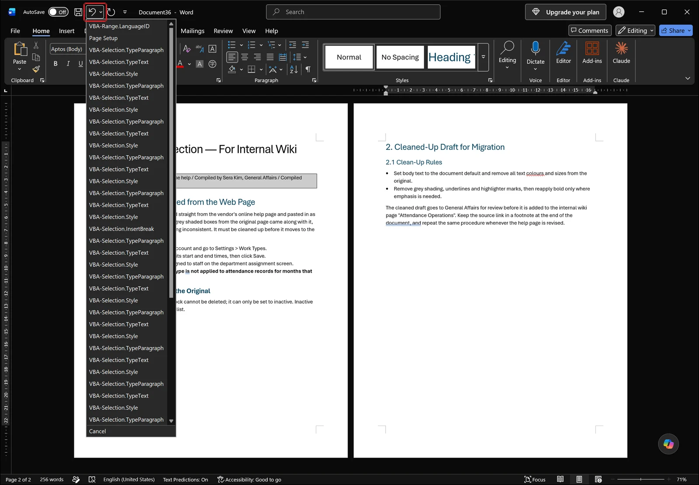The width and height of the screenshot is (699, 485).
Task: Click the Dictate microphone icon
Action: click(536, 48)
